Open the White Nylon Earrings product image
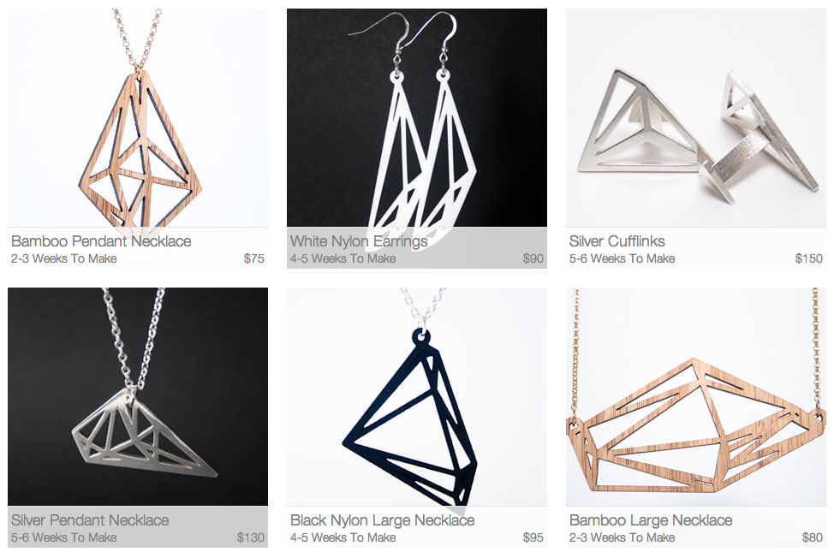The width and height of the screenshot is (834, 552). click(416, 117)
